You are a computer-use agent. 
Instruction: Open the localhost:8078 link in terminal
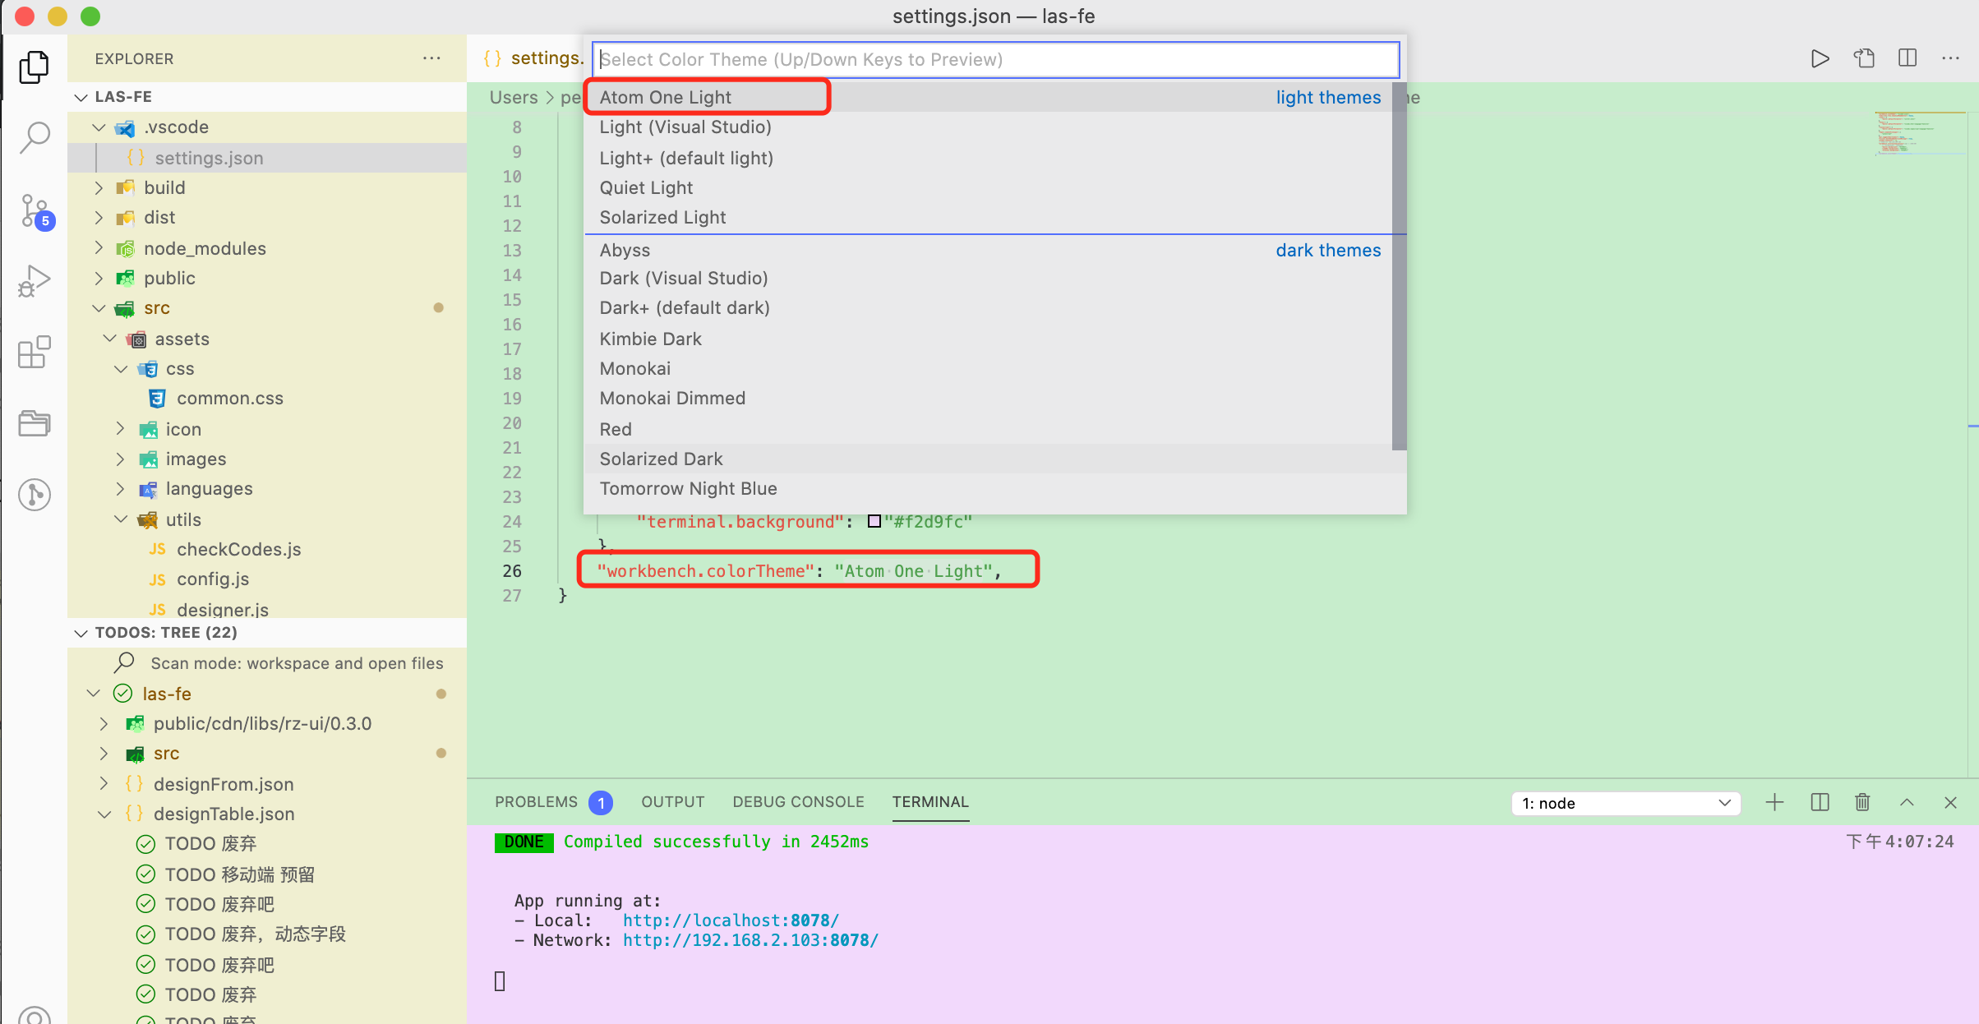point(730,920)
